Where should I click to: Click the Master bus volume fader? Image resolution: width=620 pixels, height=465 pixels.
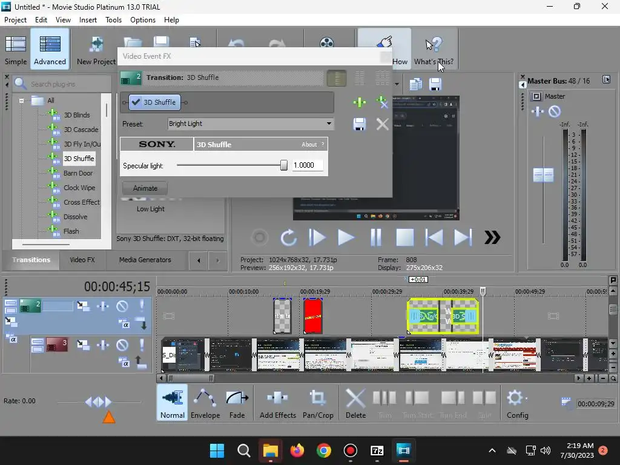pos(543,175)
